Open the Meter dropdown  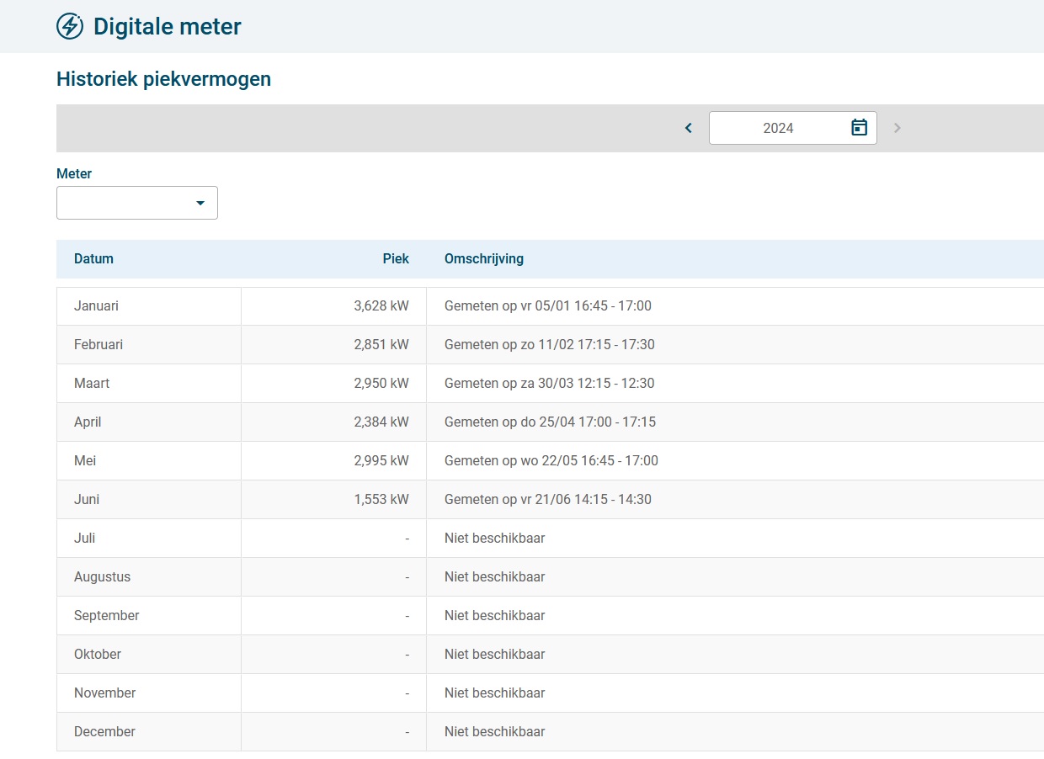pos(137,203)
